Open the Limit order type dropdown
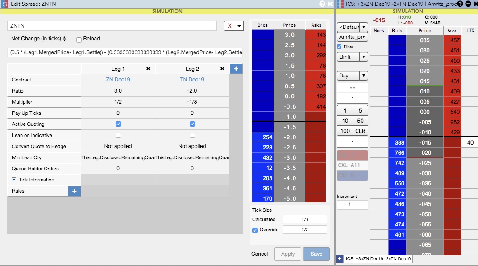This screenshot has width=478, height=266. 352,57
